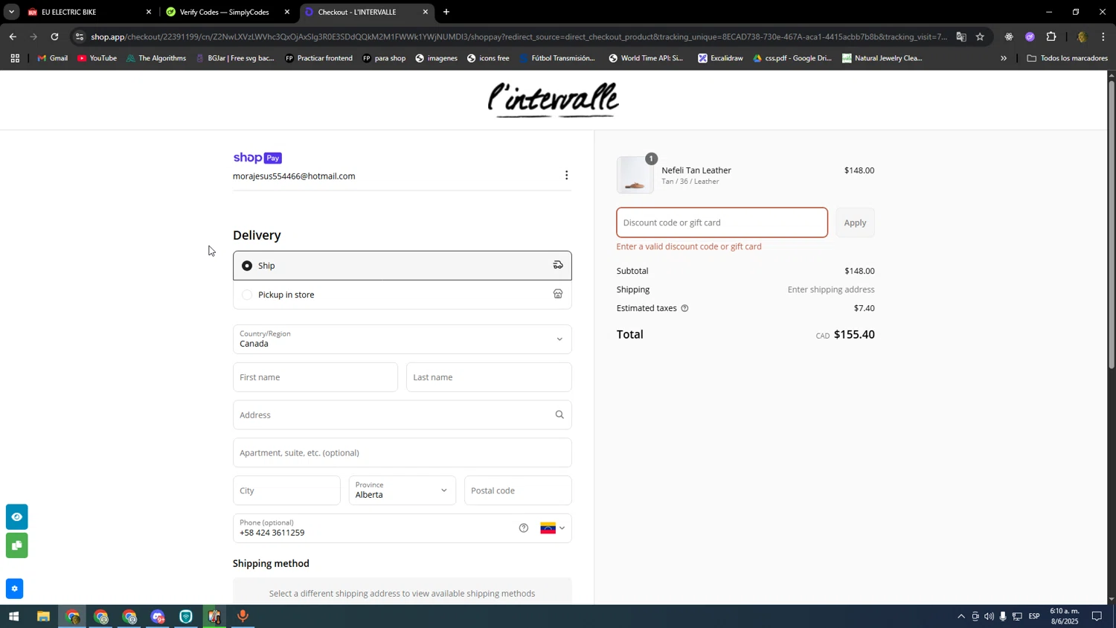Open the World Time API bookmark
Viewport: 1116px width, 628px height.
coord(645,58)
